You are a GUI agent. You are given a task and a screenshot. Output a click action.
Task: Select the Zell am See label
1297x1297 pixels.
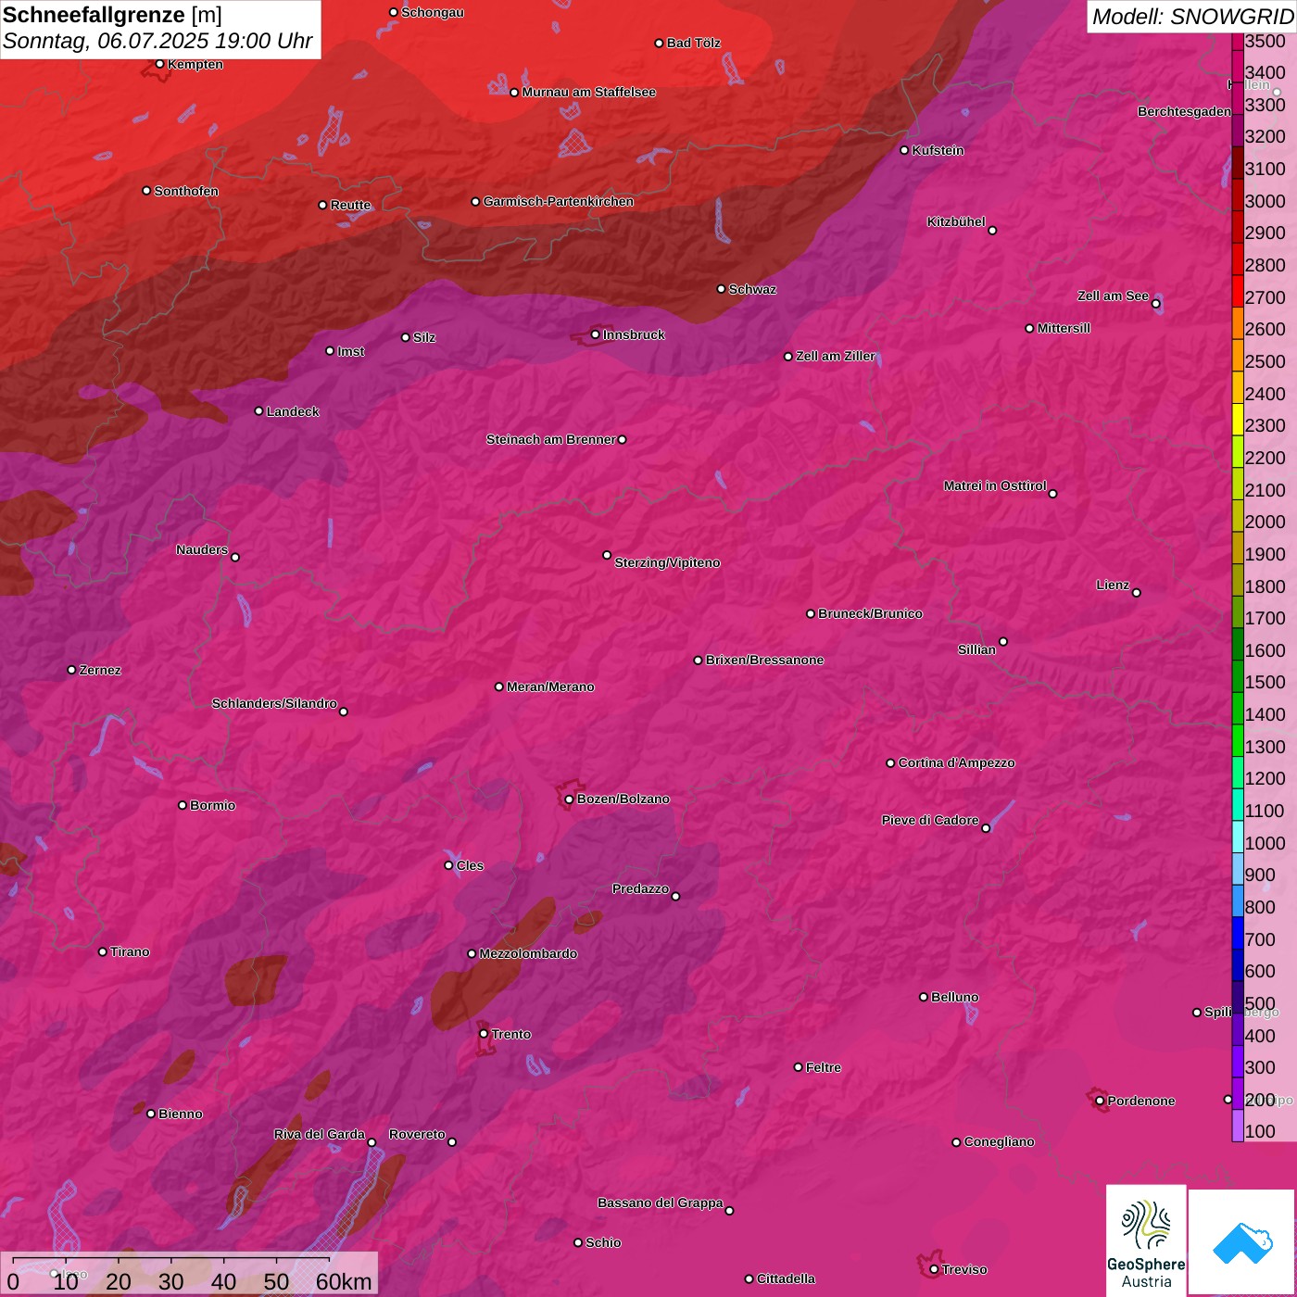click(1113, 296)
